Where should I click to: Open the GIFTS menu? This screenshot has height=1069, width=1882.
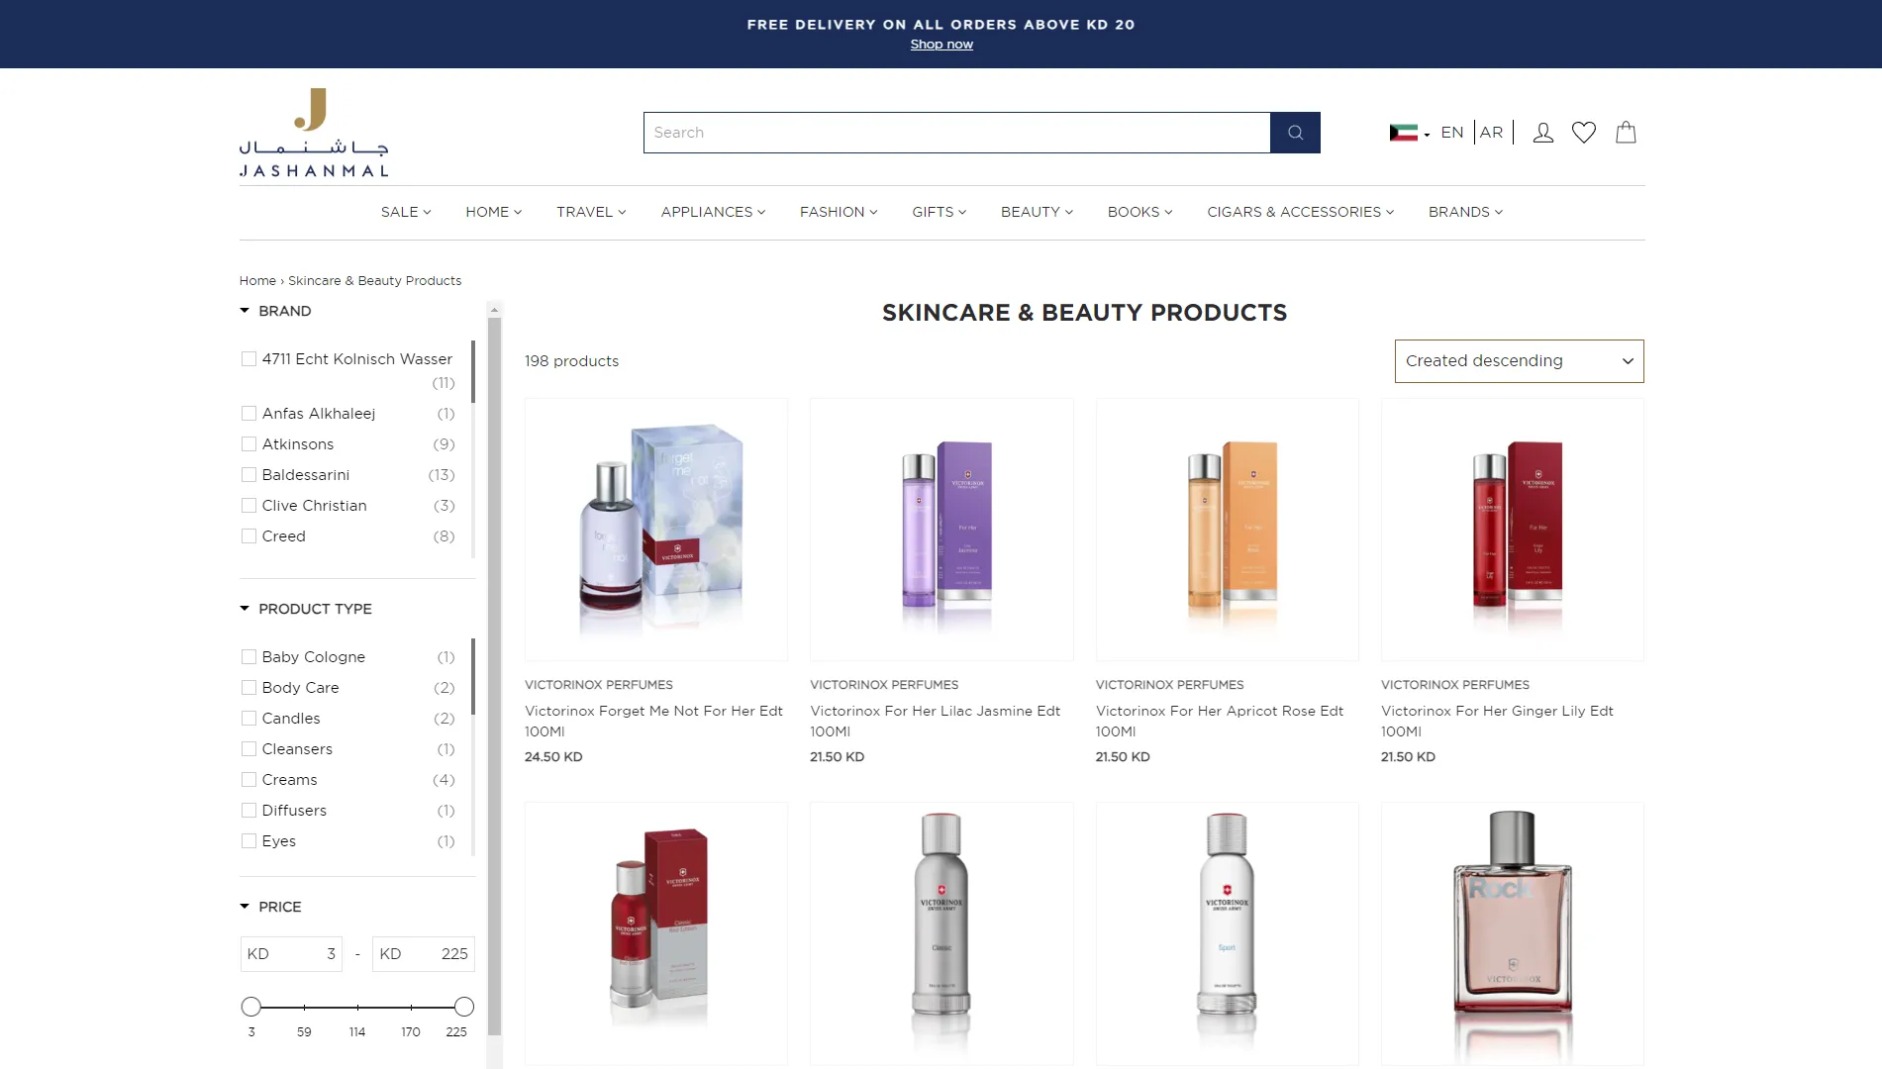click(x=940, y=212)
